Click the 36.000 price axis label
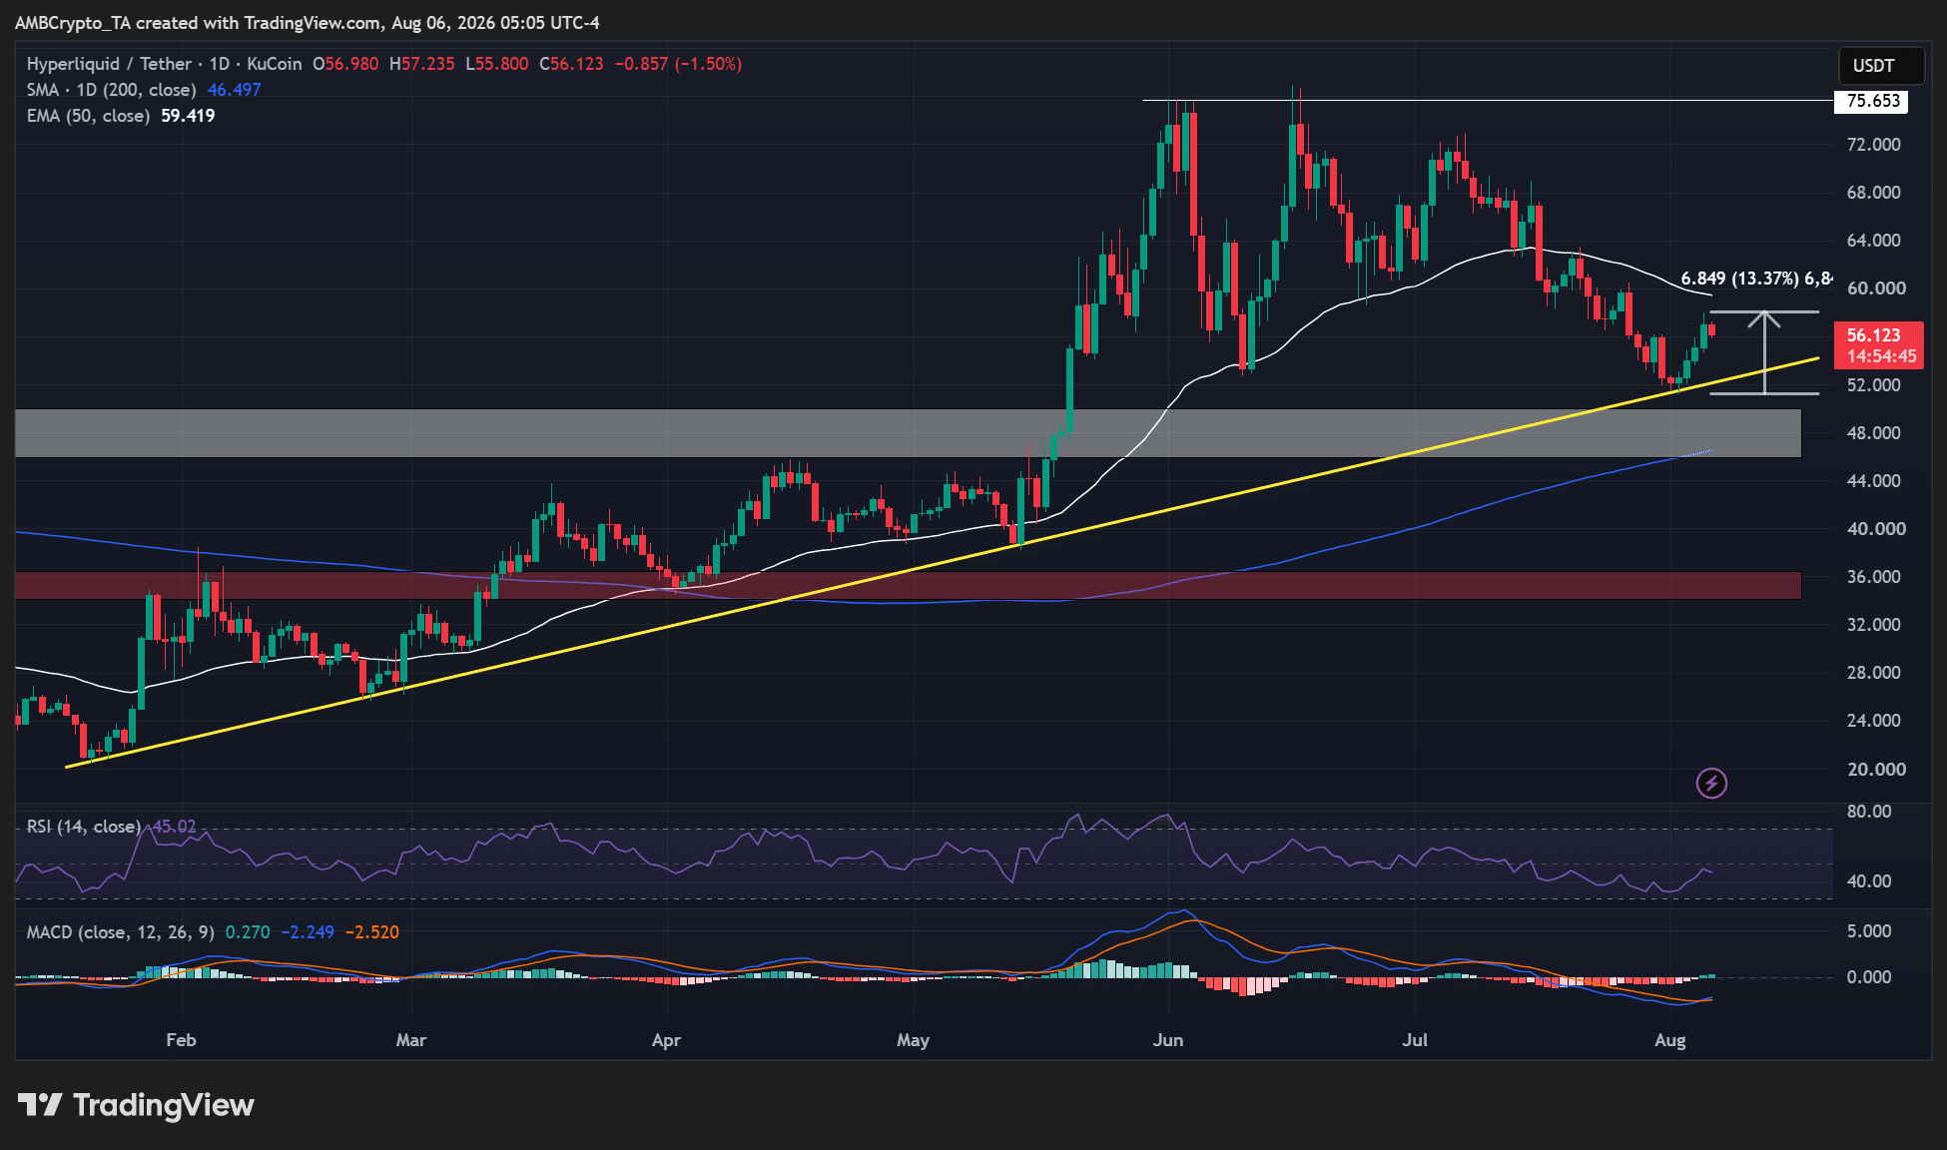 1873,577
